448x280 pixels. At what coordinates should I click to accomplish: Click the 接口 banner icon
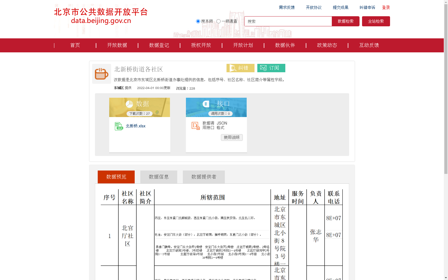(206, 104)
